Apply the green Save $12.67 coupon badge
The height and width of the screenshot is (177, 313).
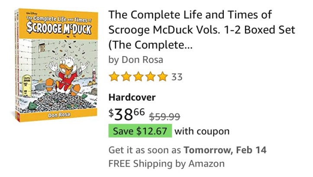pyautogui.click(x=140, y=131)
